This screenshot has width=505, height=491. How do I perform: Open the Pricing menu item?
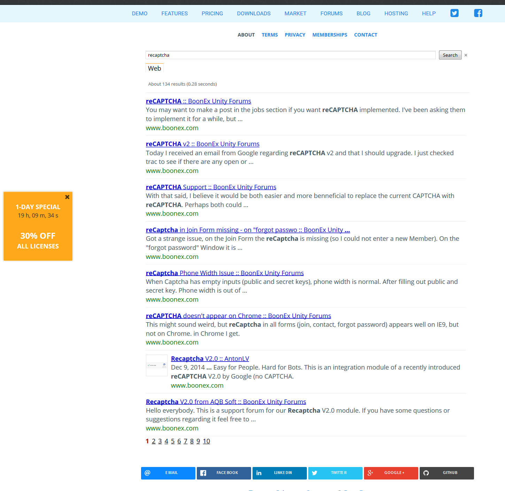click(212, 14)
